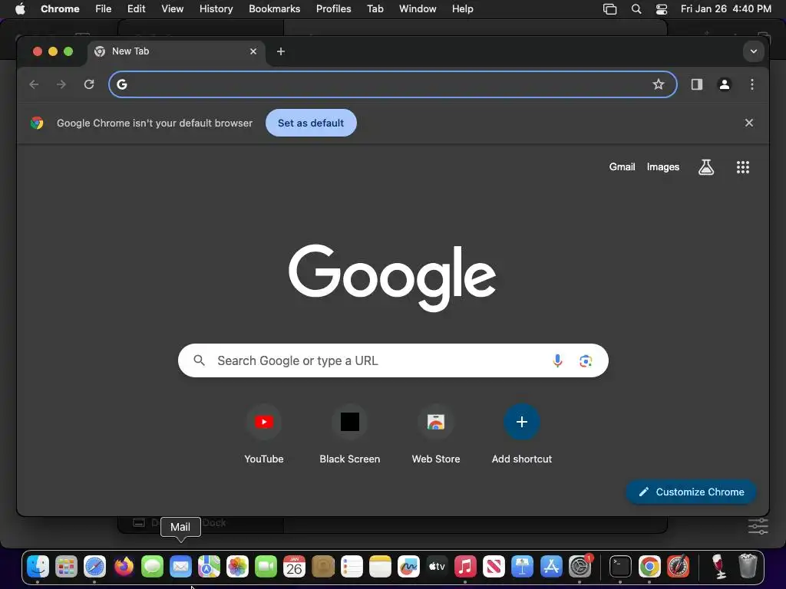The width and height of the screenshot is (786, 589).
Task: Open the File menu
Action: coord(104,8)
